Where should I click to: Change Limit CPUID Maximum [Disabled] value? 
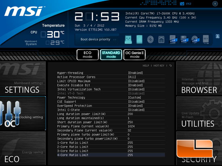tap(136, 81)
